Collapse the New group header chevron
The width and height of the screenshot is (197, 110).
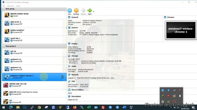(3, 9)
